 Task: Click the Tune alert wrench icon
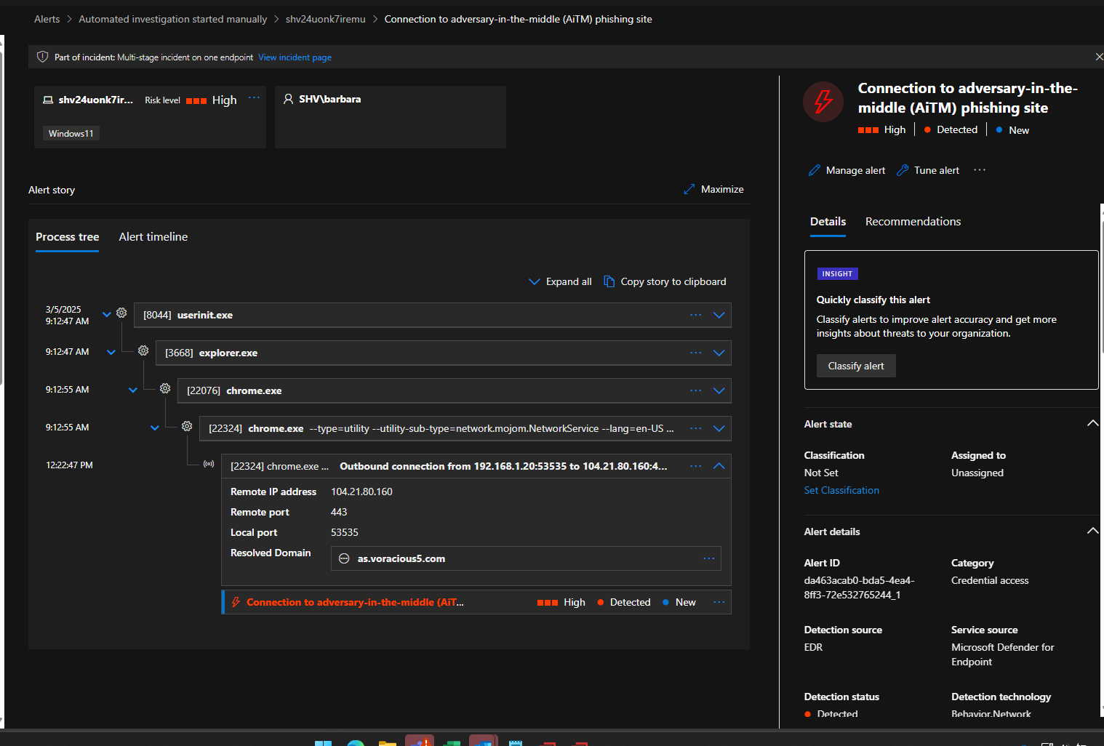tap(903, 170)
